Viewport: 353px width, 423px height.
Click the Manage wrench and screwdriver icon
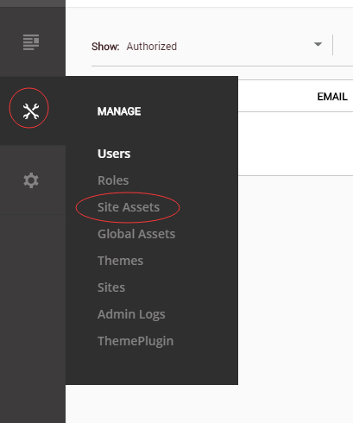coord(31,111)
